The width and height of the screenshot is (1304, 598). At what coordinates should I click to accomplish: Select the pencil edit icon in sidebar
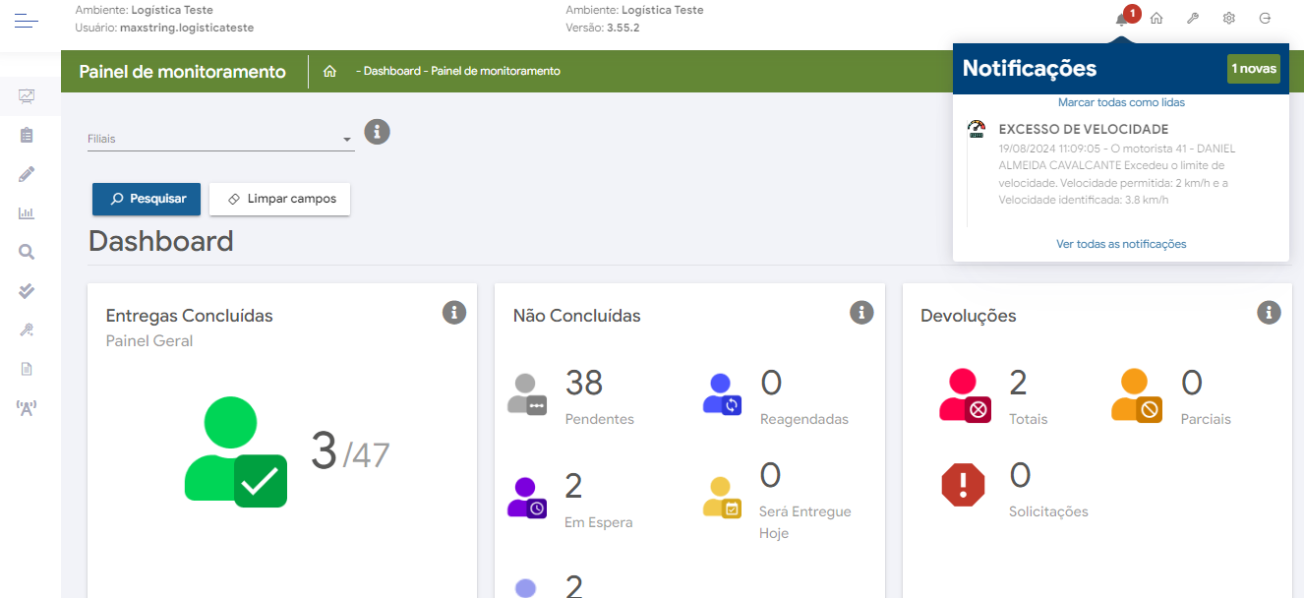pyautogui.click(x=27, y=174)
